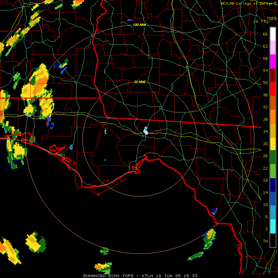This screenshot has width=278, height=278.
Task: Click the legend value '14'
Action: [x=265, y=192]
